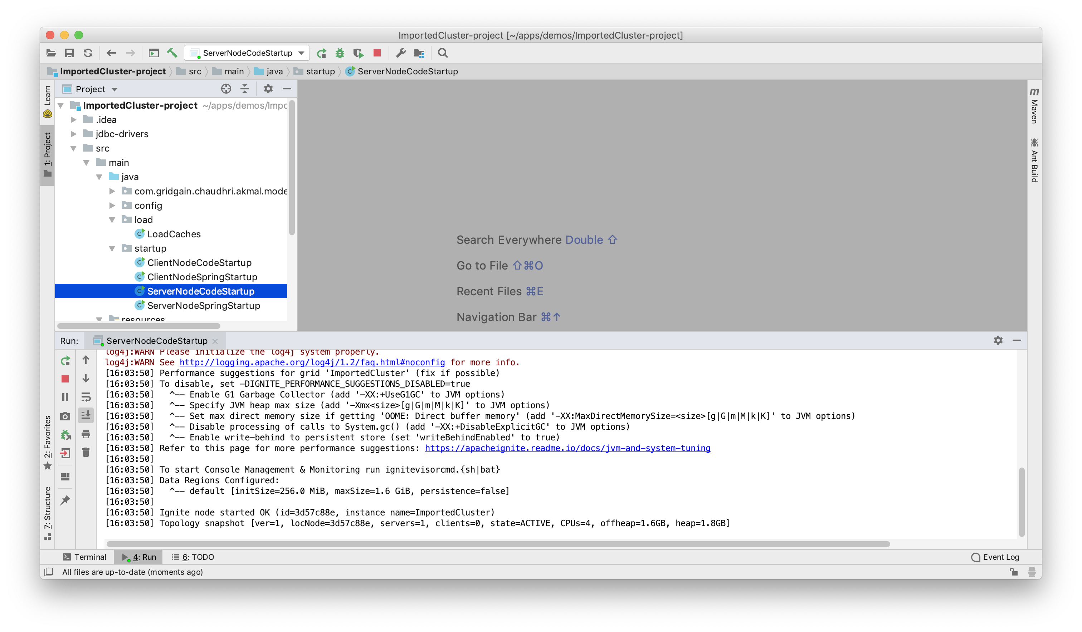This screenshot has height=632, width=1082.
Task: Open the ServerNodeCodeStartup run configuration dropdown
Action: 301,53
